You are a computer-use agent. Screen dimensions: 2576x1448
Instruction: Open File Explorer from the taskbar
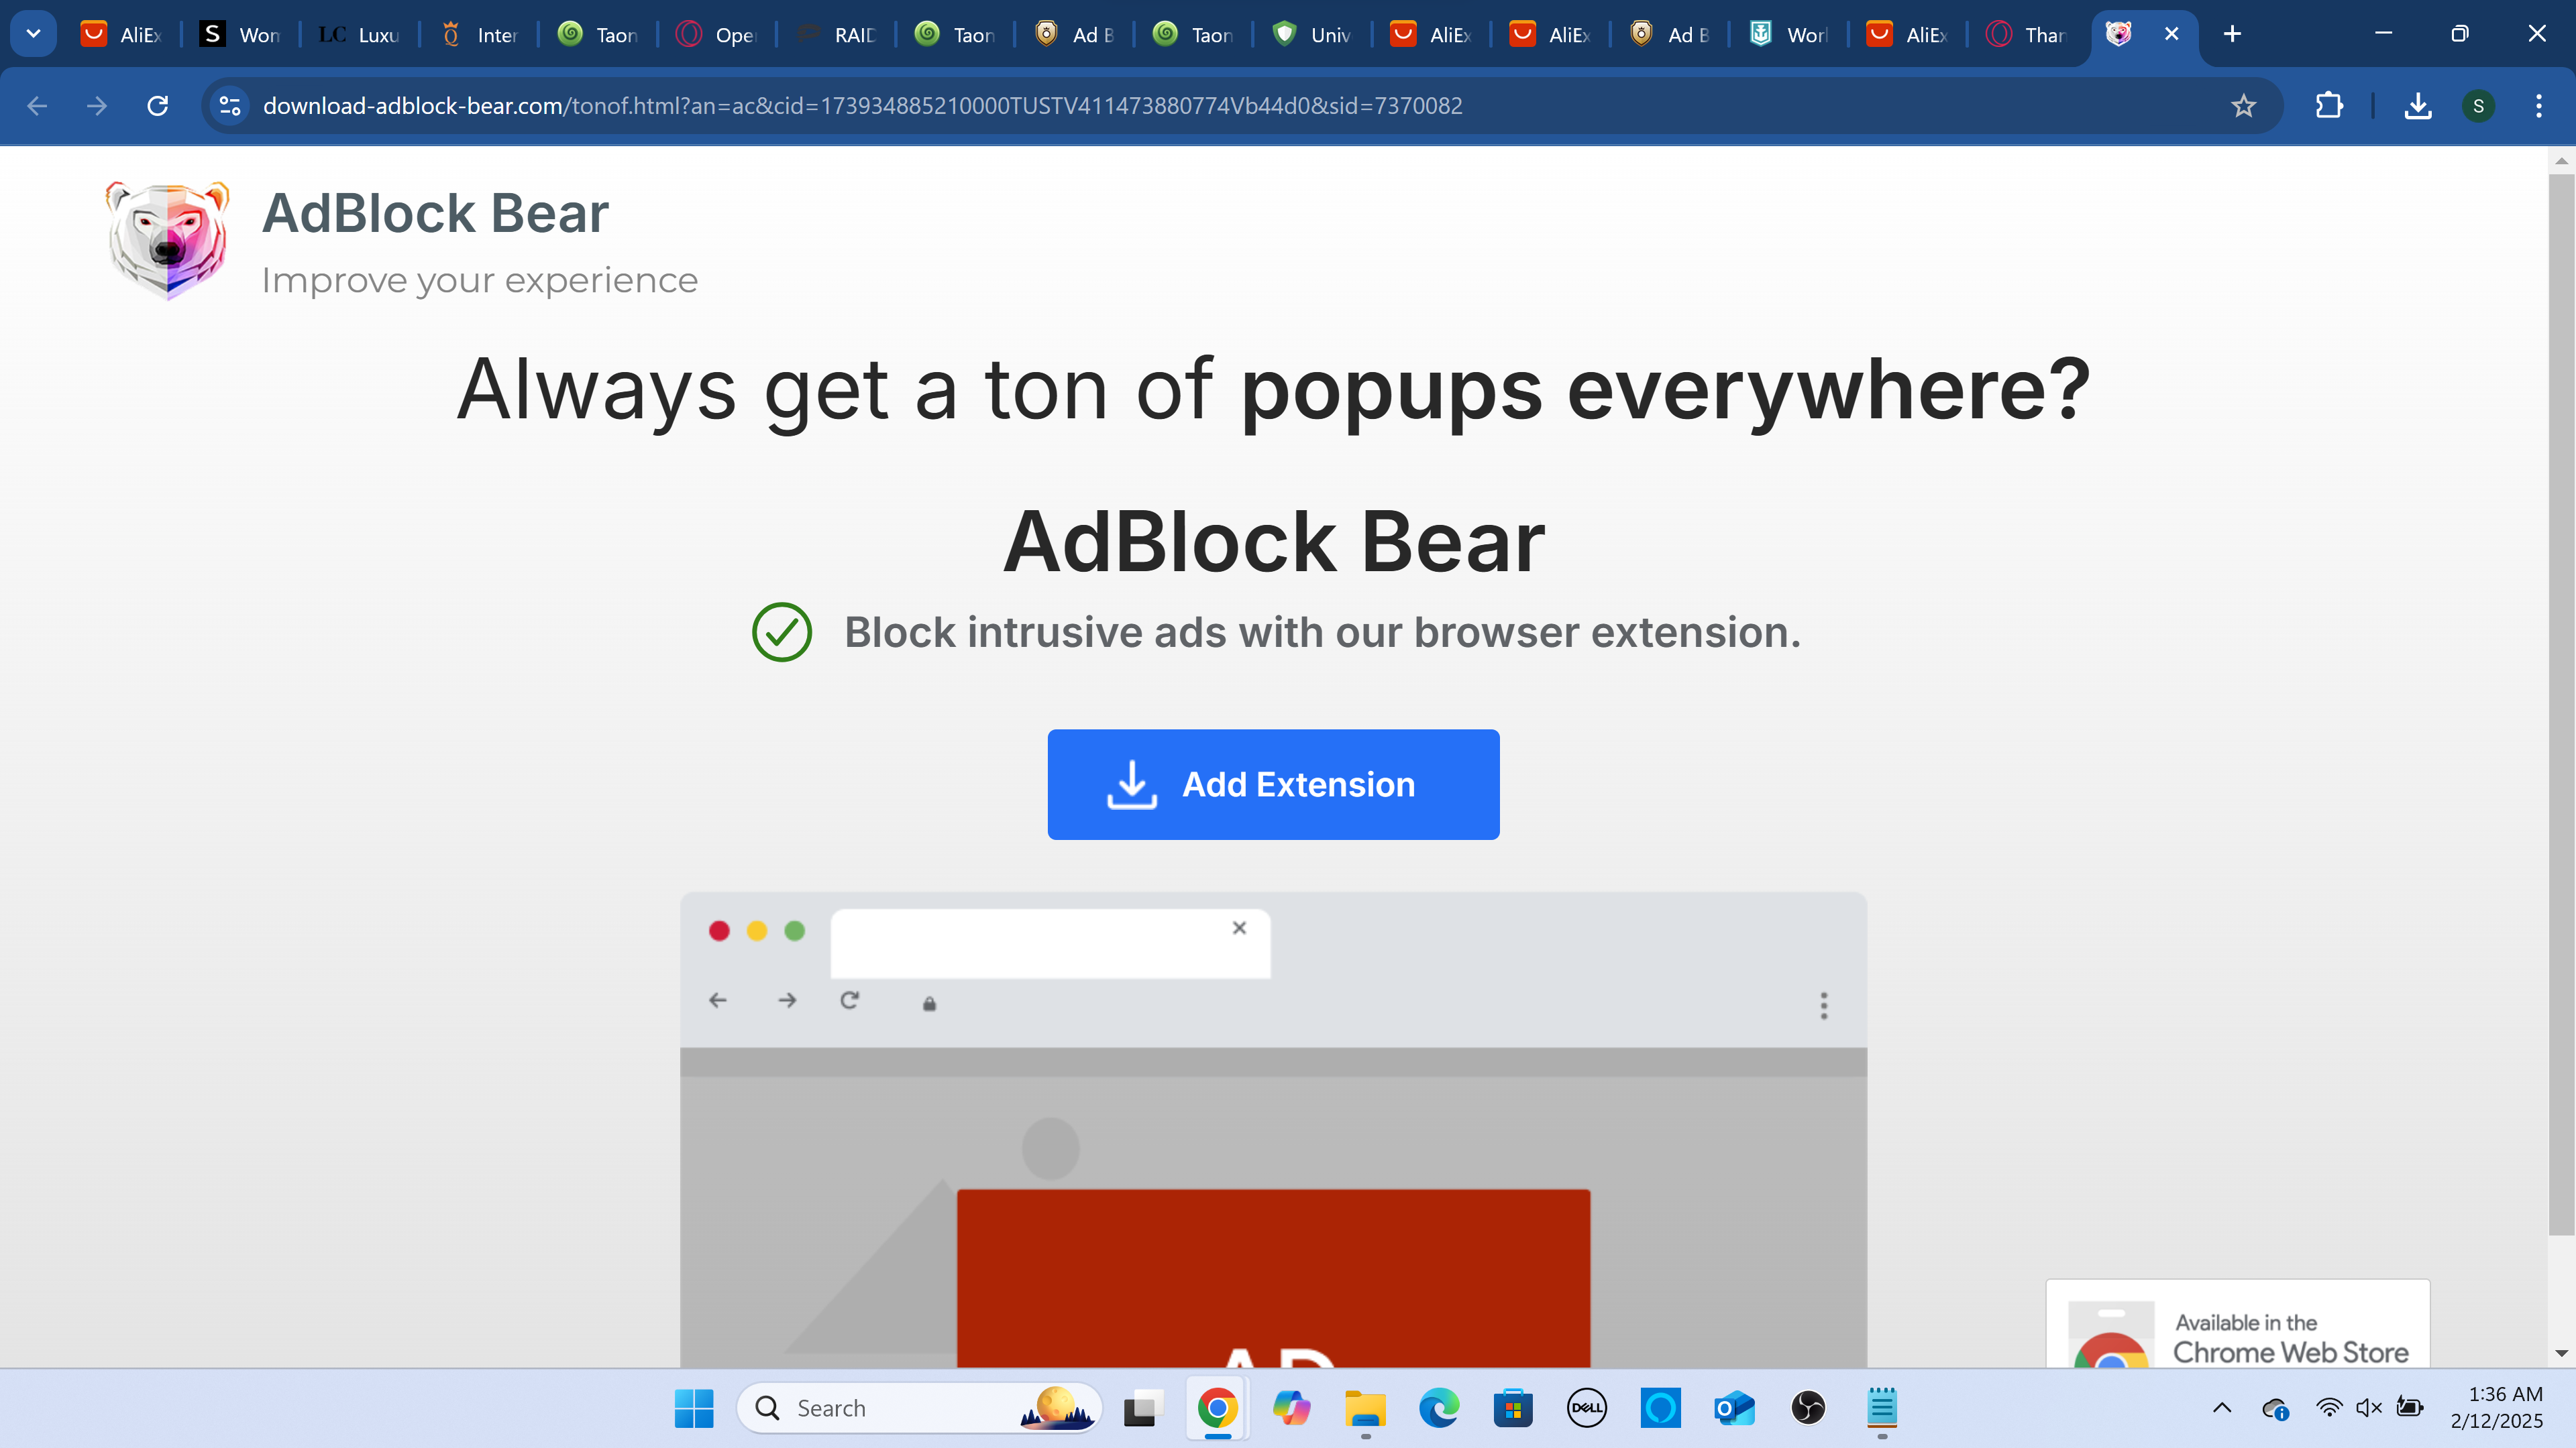click(x=1365, y=1408)
